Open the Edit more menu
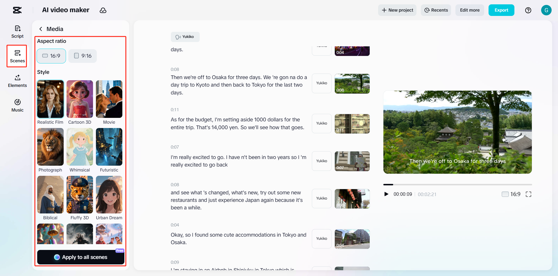This screenshot has height=276, width=558. tap(469, 10)
